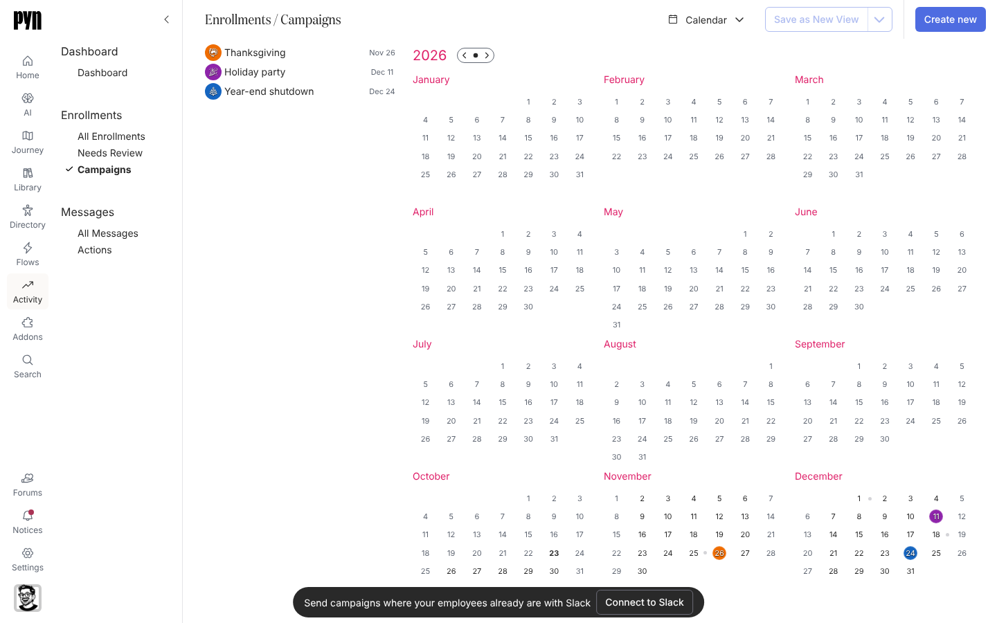The image size is (997, 623).
Task: Select October 23 in the calendar
Action: coord(554,553)
